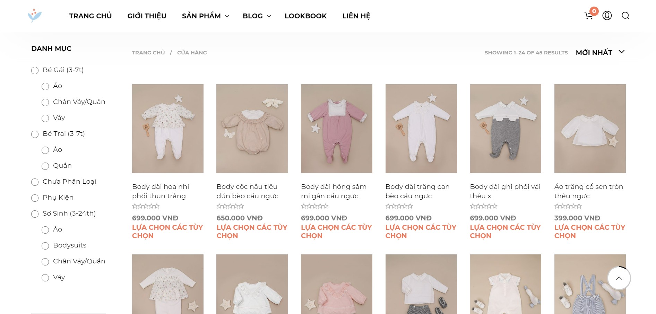Open the Body dài ghi phối vải thumbnail
656x314 pixels.
(x=505, y=128)
